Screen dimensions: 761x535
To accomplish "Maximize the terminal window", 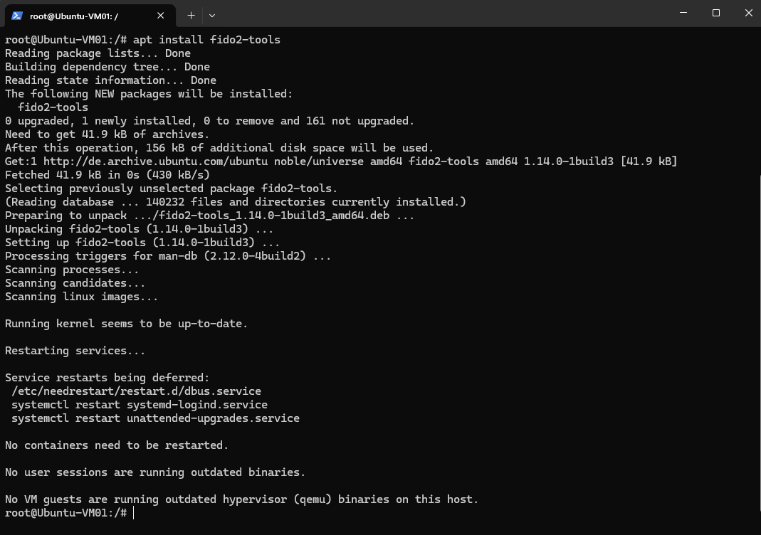I will [x=716, y=13].
